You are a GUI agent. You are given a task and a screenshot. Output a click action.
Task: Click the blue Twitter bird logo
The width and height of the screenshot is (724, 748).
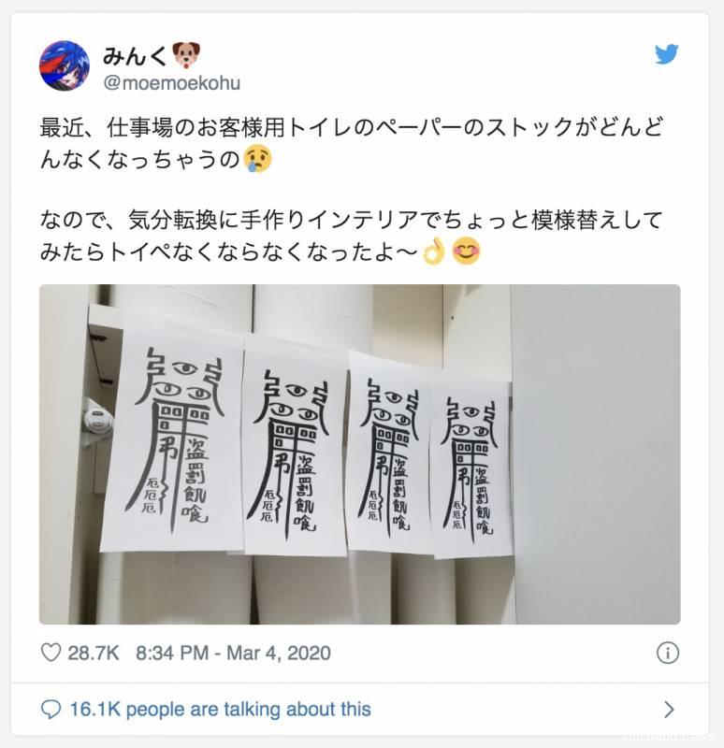pos(666,54)
